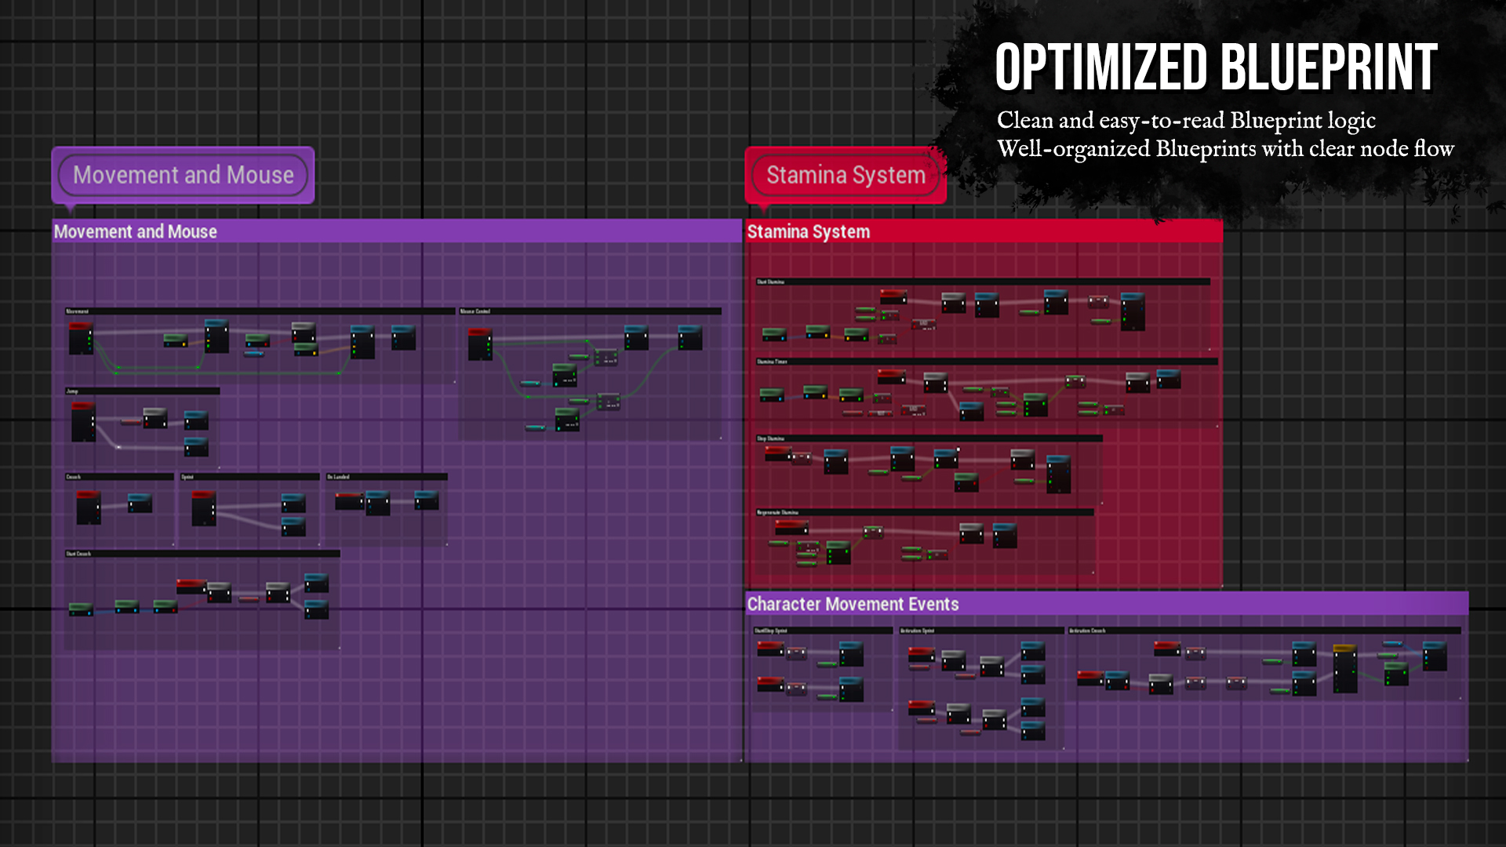The height and width of the screenshot is (847, 1506).
Task: Select the red event node in the Movement section
Action: pyautogui.click(x=82, y=338)
